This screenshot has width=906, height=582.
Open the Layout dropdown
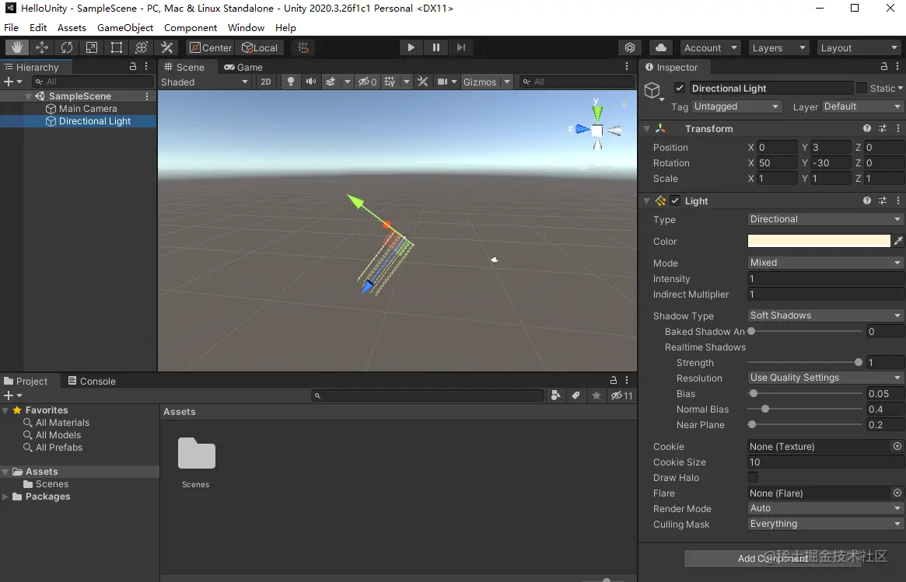point(859,47)
